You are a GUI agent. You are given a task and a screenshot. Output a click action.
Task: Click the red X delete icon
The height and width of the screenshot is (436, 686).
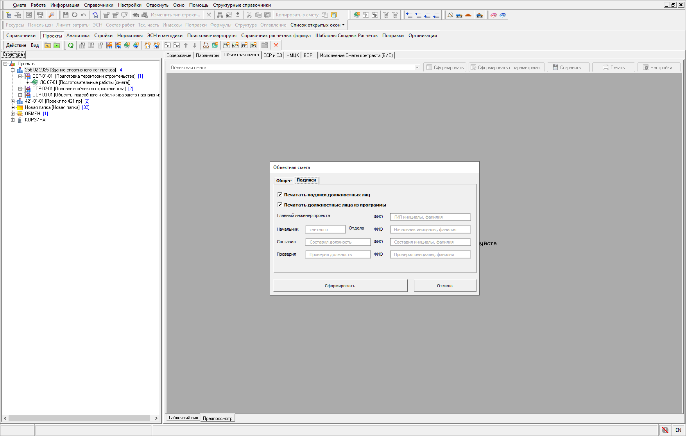point(276,45)
